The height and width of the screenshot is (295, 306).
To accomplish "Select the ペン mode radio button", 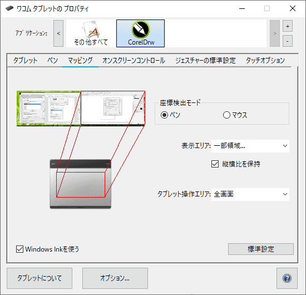I will [x=164, y=115].
